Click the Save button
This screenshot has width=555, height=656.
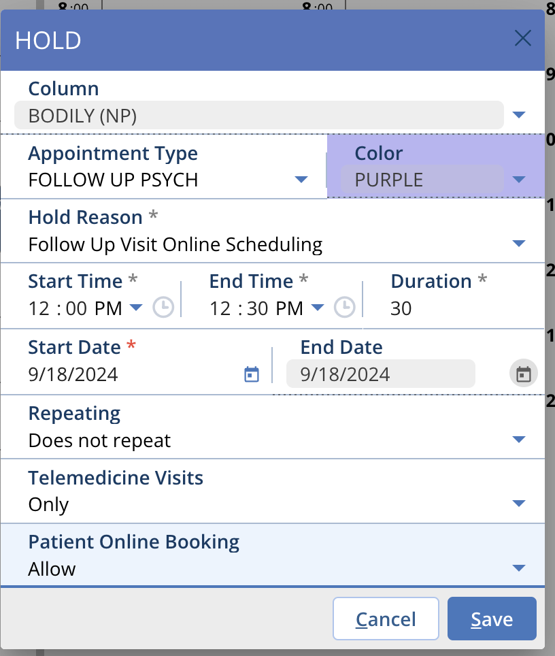pos(492,619)
